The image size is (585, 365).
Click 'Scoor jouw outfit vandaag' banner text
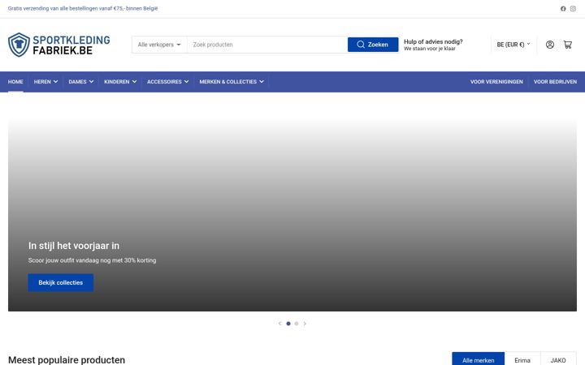(x=92, y=260)
